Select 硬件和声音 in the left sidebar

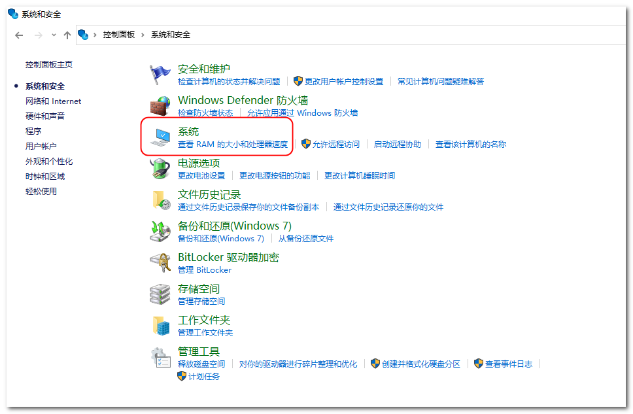pyautogui.click(x=45, y=116)
